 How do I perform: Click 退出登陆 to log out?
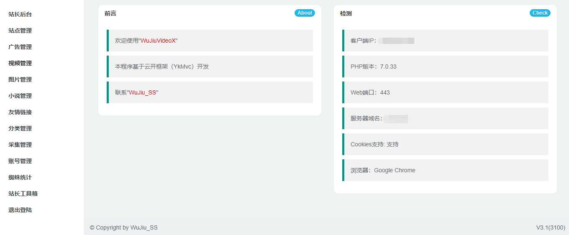coord(20,210)
